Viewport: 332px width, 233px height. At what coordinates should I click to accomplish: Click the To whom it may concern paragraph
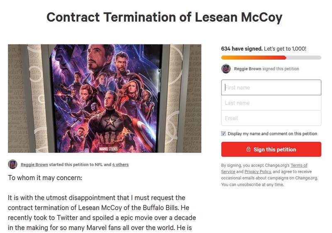pyautogui.click(x=45, y=177)
